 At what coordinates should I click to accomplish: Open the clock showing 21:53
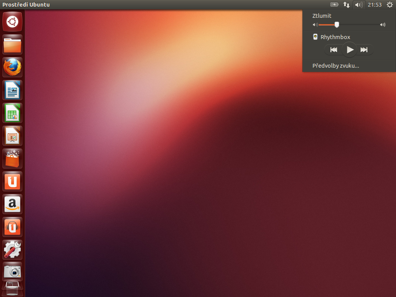point(374,5)
